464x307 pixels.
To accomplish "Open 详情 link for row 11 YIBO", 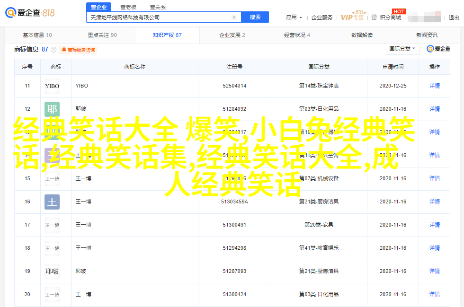I will 434,86.
